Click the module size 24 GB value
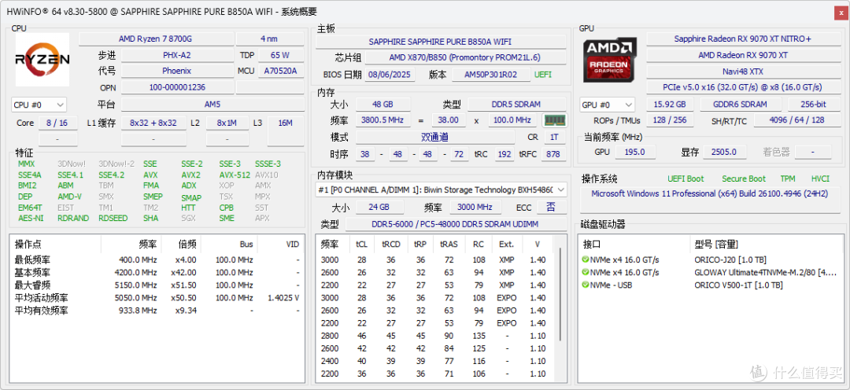This screenshot has height=390, width=850. (x=379, y=207)
